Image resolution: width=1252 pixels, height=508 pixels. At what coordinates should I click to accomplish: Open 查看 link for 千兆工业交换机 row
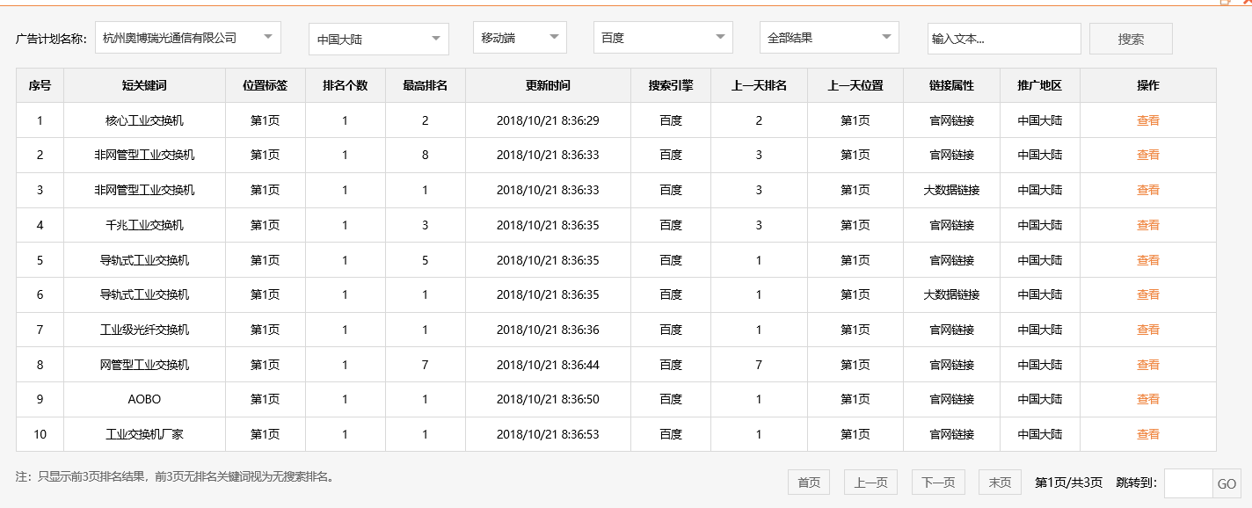[x=1148, y=225]
